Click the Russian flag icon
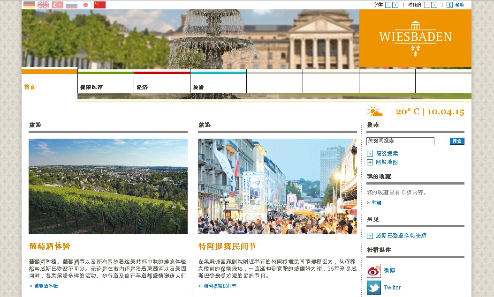Image resolution: width=494 pixels, height=297 pixels. coord(71,5)
